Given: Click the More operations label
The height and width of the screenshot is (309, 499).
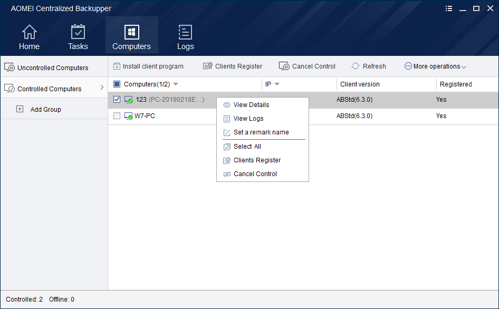Looking at the screenshot, I should coord(437,66).
